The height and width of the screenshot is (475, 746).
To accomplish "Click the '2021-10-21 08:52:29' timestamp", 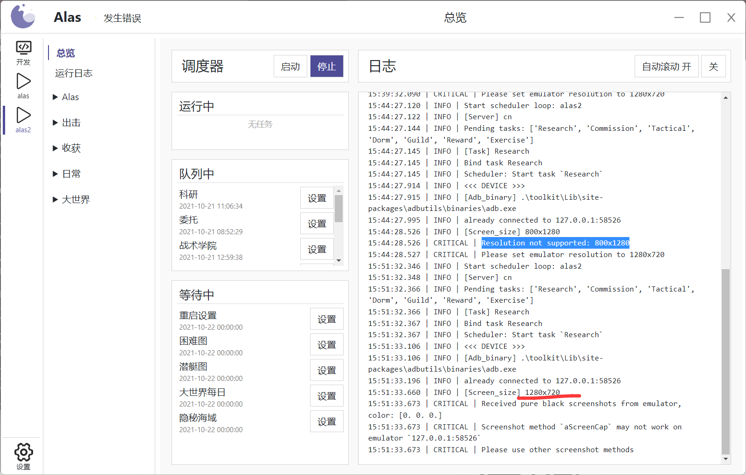I will pos(211,231).
